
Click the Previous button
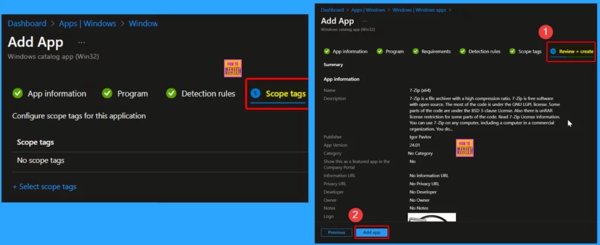click(336, 232)
